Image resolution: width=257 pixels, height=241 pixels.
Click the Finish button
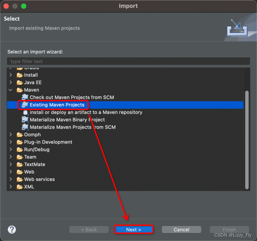229,230
